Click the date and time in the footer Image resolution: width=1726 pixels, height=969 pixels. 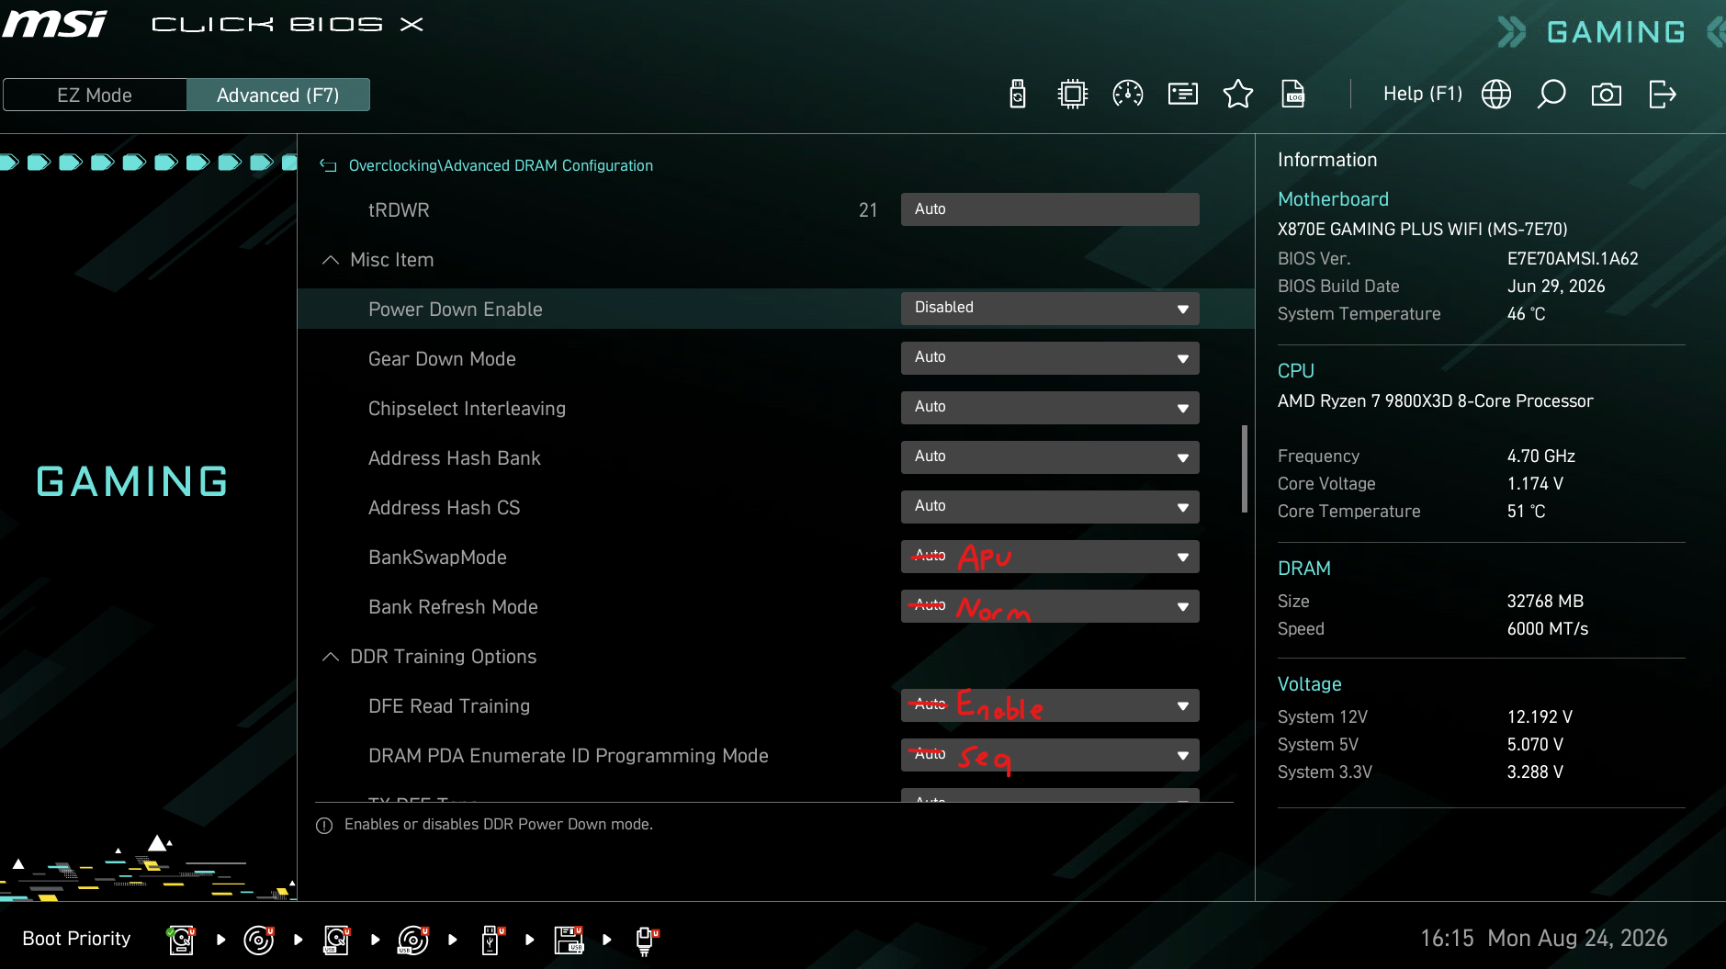[x=1544, y=939]
